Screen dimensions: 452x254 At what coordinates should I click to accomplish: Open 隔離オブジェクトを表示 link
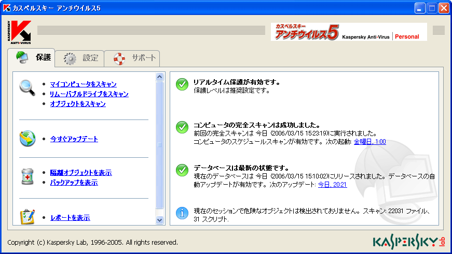pos(81,173)
